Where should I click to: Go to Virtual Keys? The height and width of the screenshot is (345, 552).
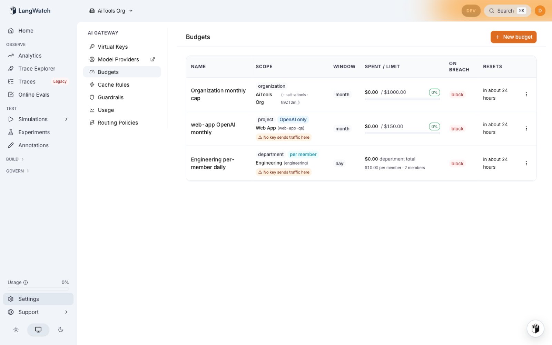tap(122, 47)
